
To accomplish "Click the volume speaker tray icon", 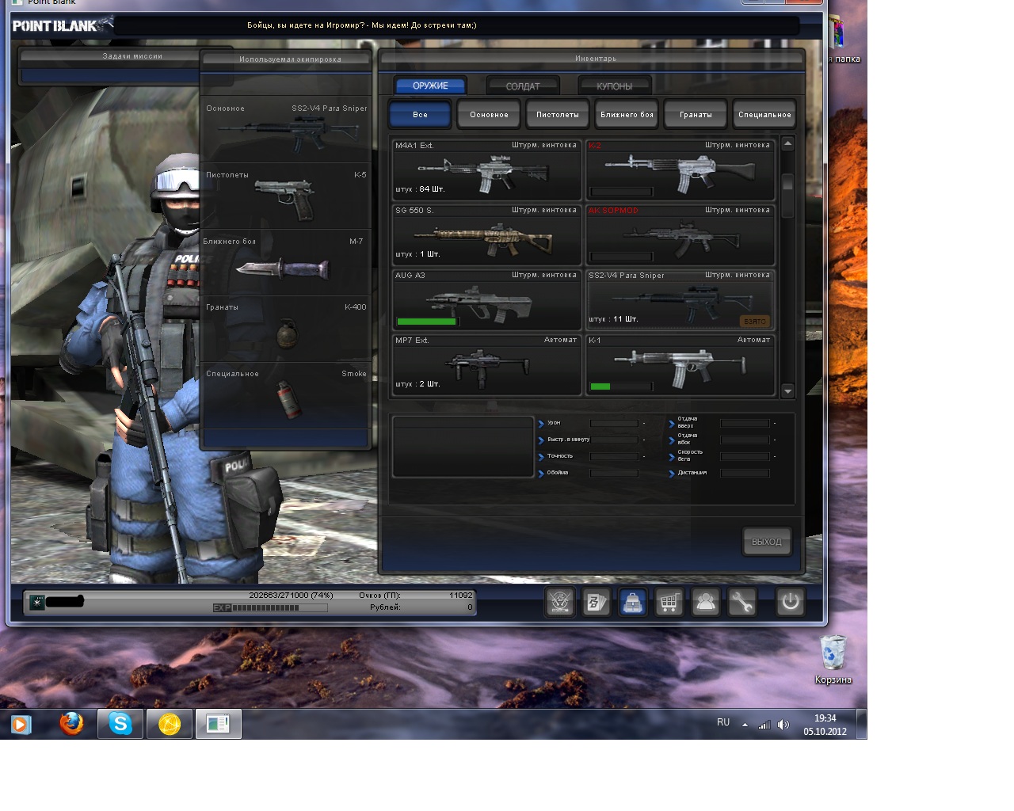I will [783, 725].
